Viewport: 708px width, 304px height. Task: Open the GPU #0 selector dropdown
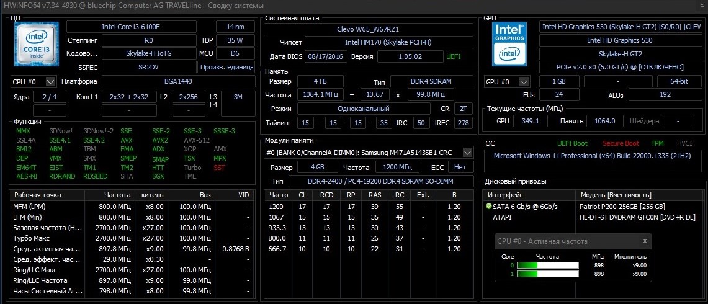[524, 82]
